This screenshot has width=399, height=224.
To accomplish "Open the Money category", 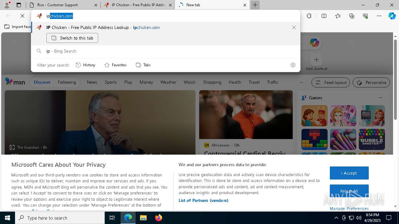I will (x=146, y=82).
